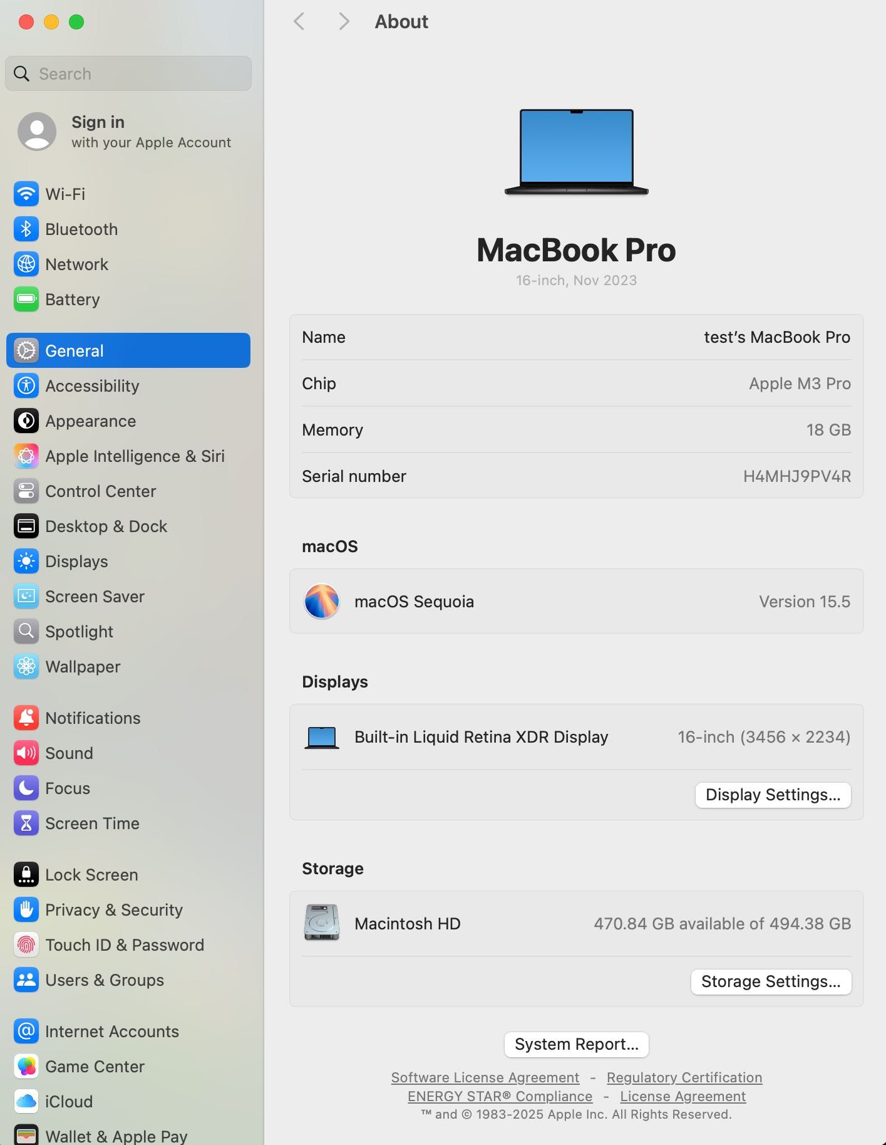Open Accessibility icon in sidebar
Screen dimensions: 886x1145
point(26,385)
